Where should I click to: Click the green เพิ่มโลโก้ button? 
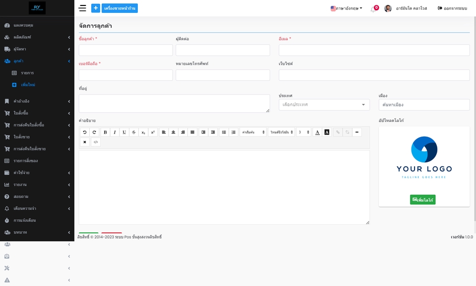point(422,200)
